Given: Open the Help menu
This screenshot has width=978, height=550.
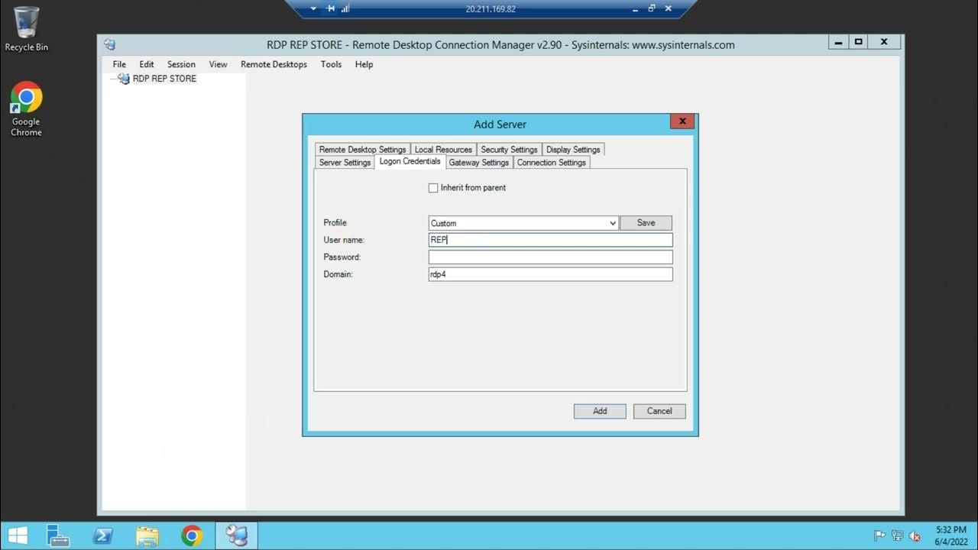Looking at the screenshot, I should pyautogui.click(x=364, y=64).
